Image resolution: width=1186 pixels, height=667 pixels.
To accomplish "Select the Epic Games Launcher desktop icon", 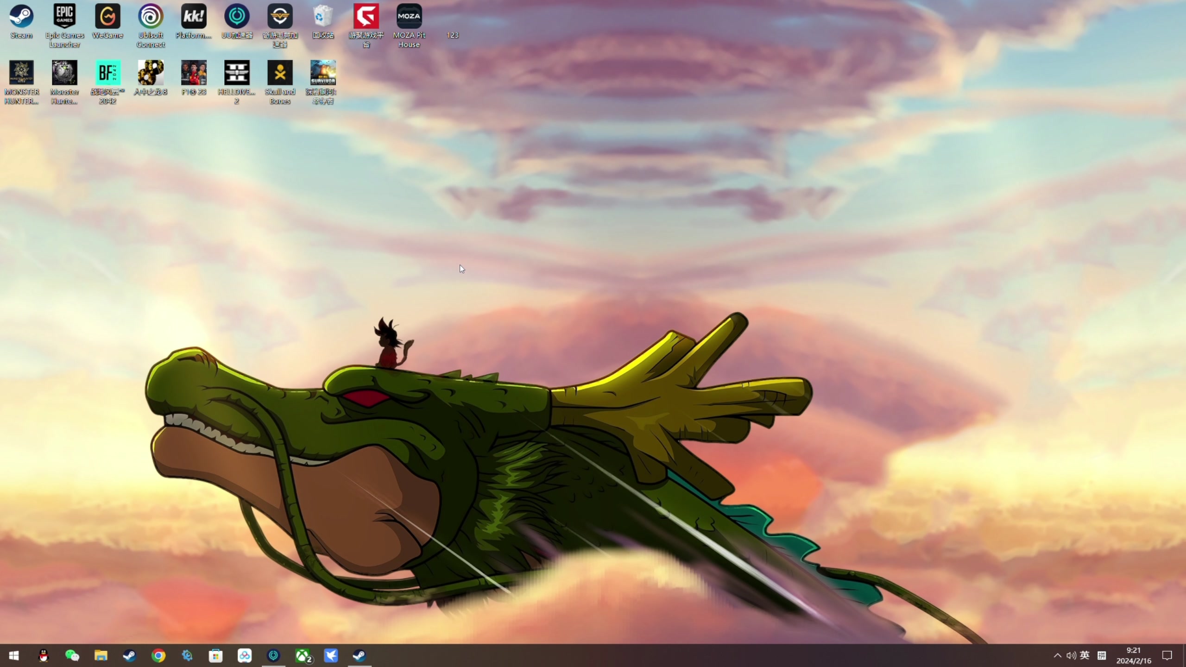I will click(x=64, y=17).
